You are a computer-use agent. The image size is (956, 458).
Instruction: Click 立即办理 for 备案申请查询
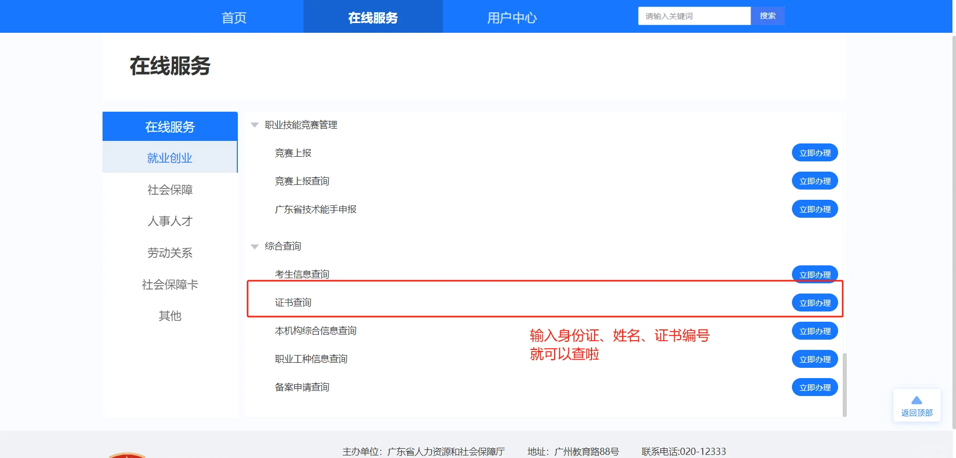[815, 387]
